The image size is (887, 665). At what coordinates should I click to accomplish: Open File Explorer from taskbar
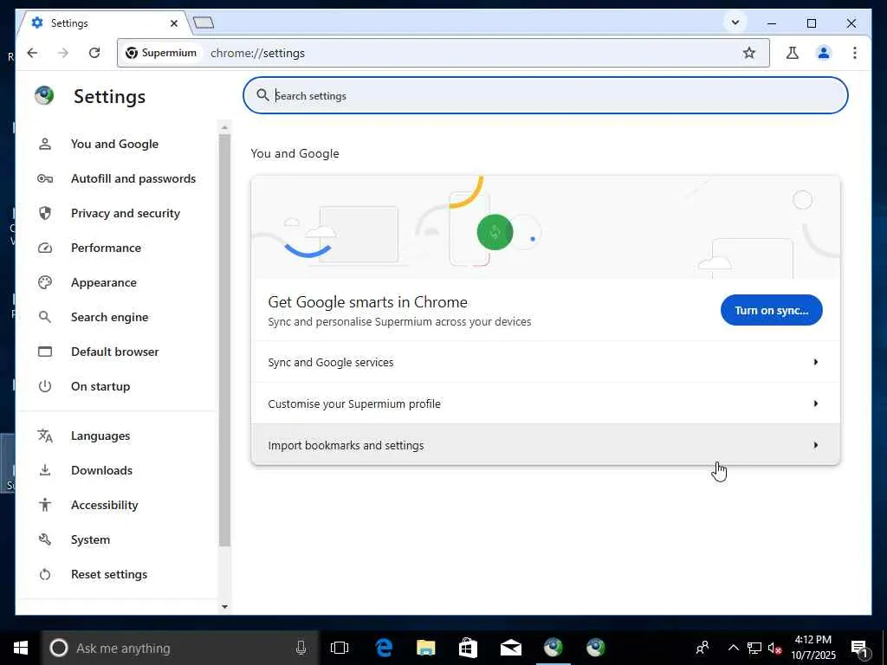pos(425,648)
